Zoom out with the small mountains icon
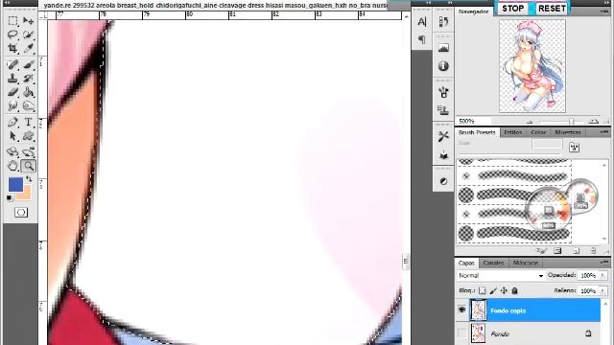 (530, 122)
